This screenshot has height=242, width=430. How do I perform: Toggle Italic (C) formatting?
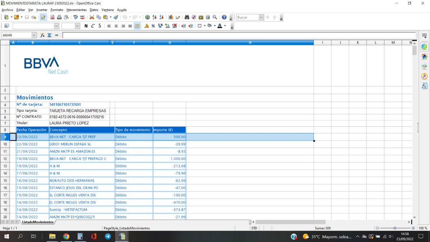point(93,26)
